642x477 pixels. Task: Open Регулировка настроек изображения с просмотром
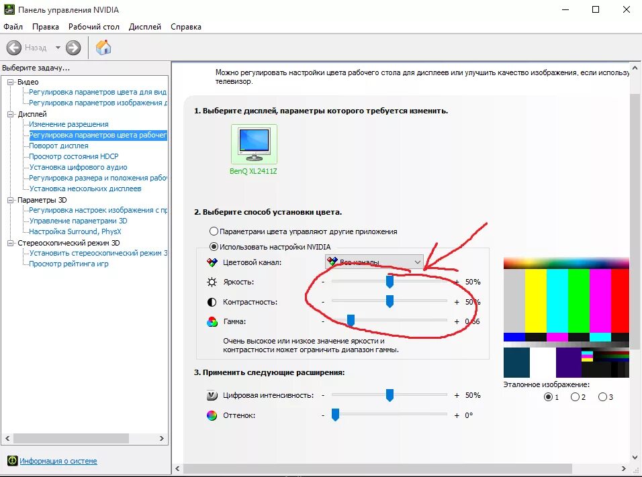[x=98, y=210]
